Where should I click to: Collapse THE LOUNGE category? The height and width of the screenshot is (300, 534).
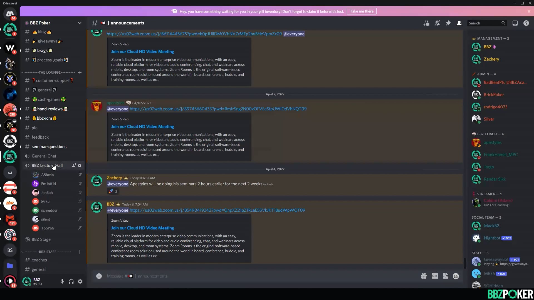[50, 72]
